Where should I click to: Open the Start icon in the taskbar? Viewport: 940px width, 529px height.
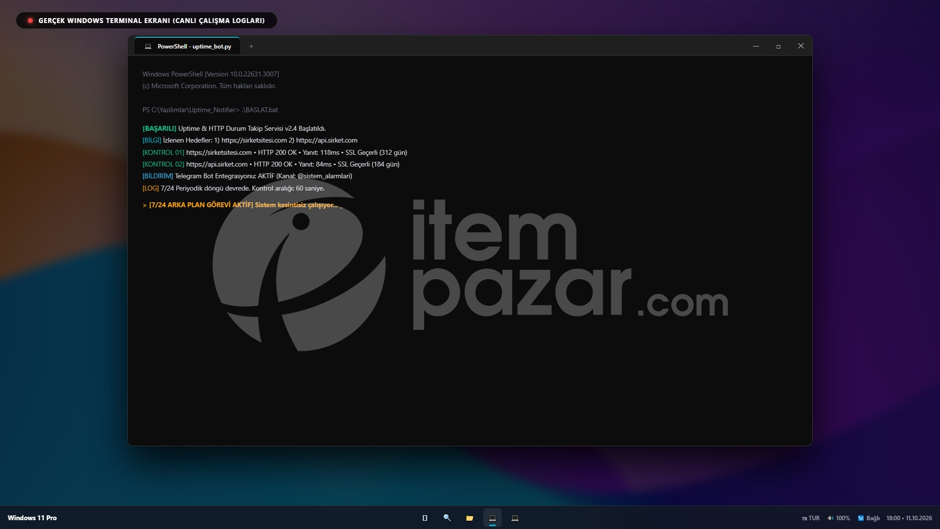pyautogui.click(x=424, y=518)
